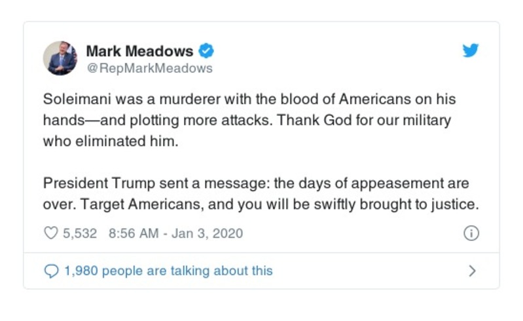Open Mark Meadows' profile picture
Screen dimensions: 523x321
coord(60,58)
